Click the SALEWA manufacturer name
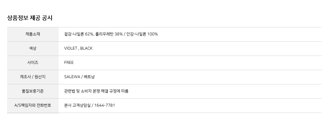 (x=72, y=77)
